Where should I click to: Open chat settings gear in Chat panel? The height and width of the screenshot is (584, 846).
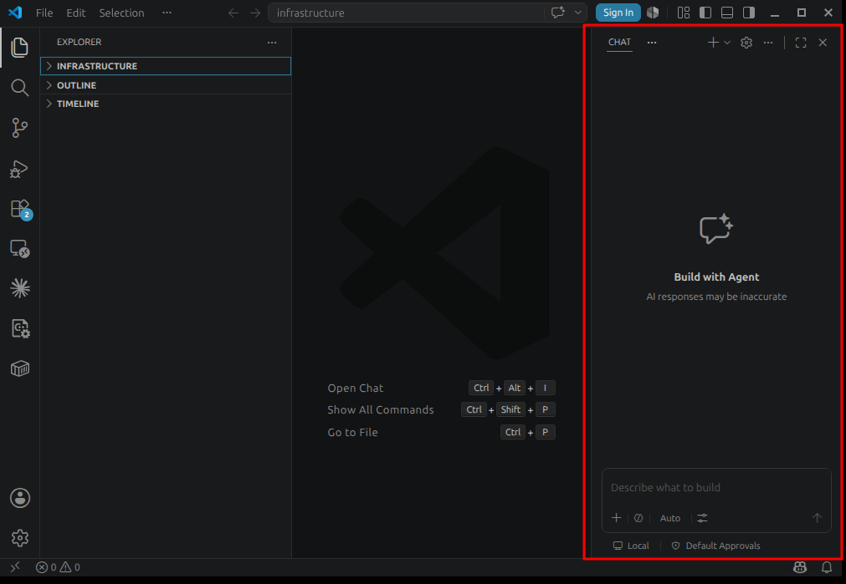coord(746,42)
